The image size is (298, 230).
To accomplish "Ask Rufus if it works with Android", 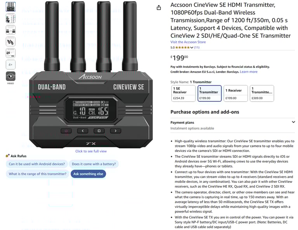I will click(37, 164).
